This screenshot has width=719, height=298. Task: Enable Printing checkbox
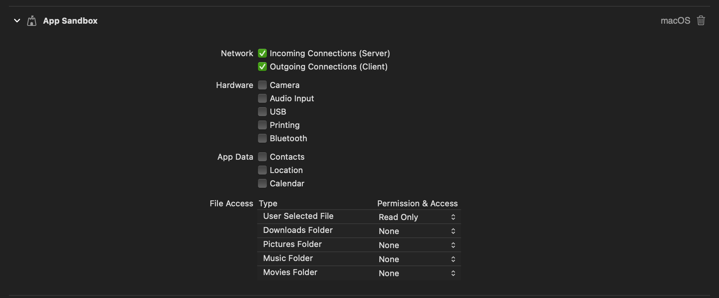tap(262, 125)
